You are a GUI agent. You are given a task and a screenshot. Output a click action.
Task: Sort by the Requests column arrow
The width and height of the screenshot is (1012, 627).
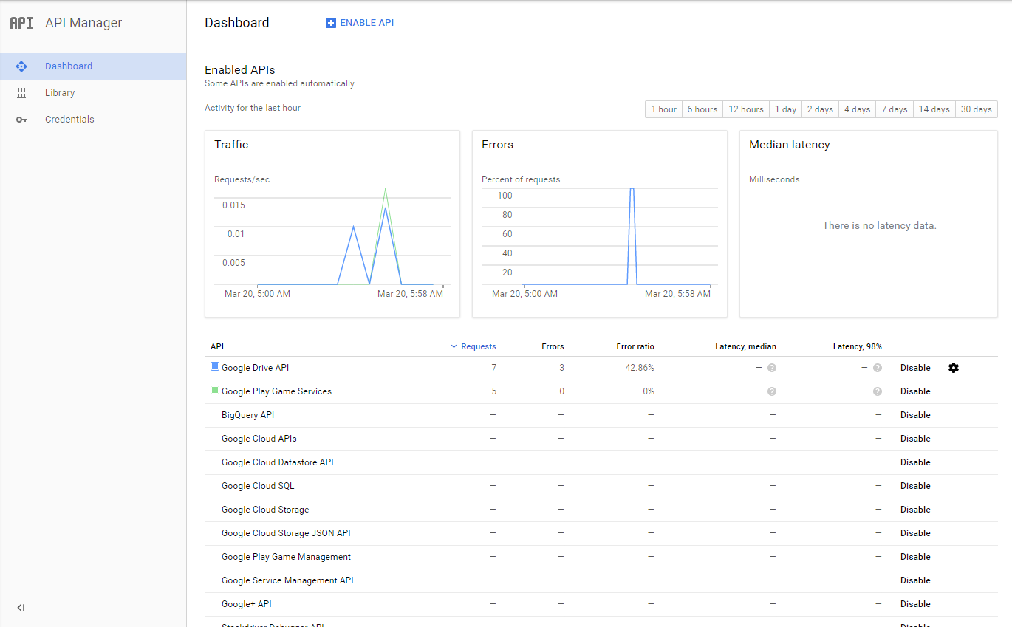(454, 346)
